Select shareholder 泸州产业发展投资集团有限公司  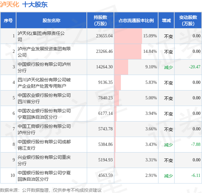44,52
